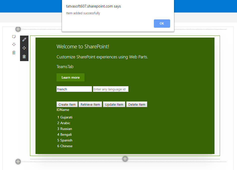Click the Learn more button
Image resolution: width=237 pixels, height=170 pixels.
pos(70,77)
